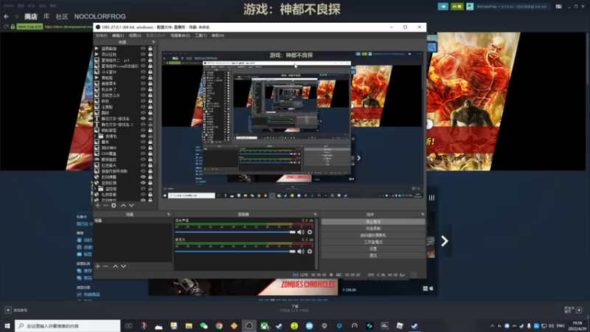
Task: Remove selected source with the minus icon
Action: click(x=105, y=206)
